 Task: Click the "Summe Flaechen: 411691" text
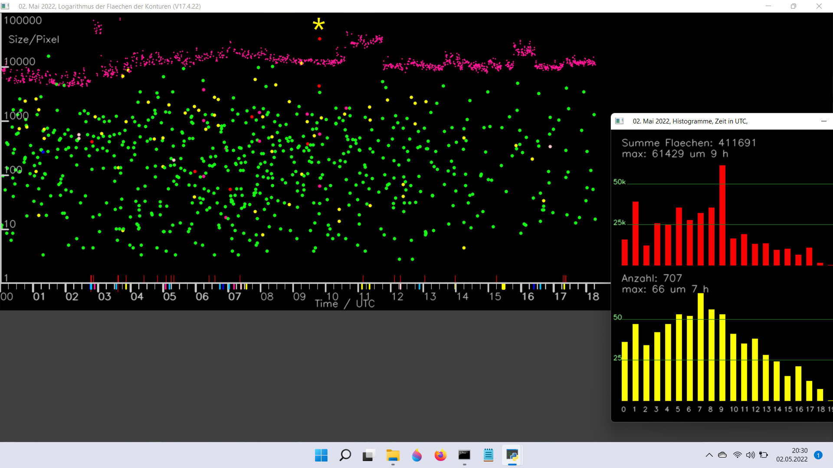689,143
